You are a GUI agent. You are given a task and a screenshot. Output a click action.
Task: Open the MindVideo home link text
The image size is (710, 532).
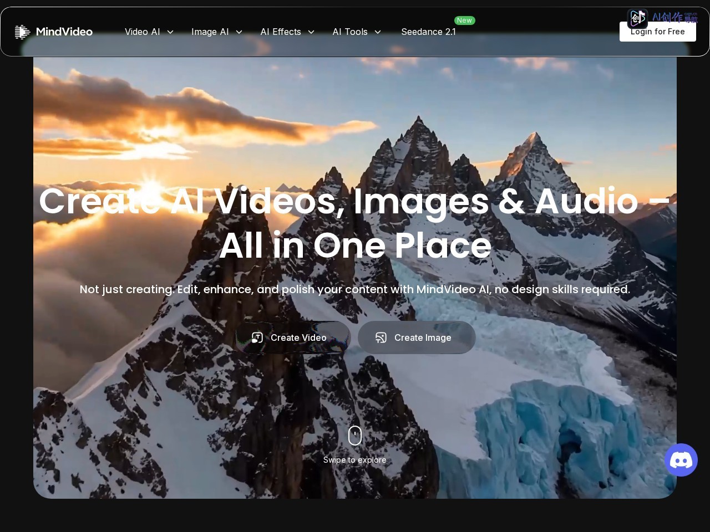(64, 32)
